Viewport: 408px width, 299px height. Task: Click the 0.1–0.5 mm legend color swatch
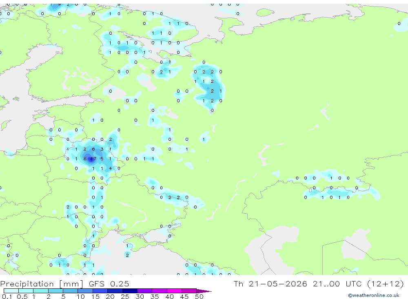tap(11, 291)
